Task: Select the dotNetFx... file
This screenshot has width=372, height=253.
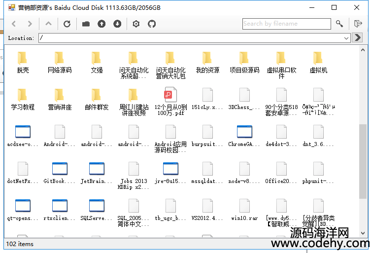Action: [23, 173]
